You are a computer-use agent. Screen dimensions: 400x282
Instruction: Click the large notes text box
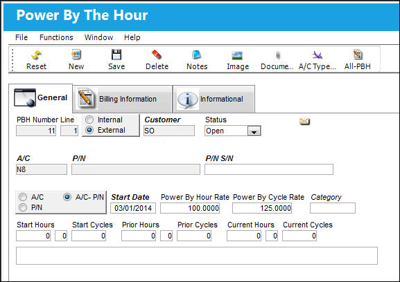point(197,256)
